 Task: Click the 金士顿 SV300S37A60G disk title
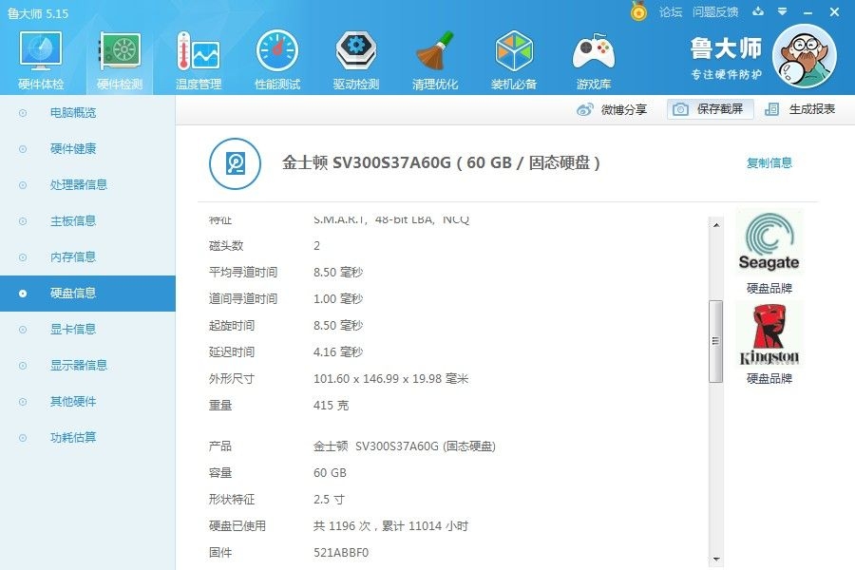(441, 162)
